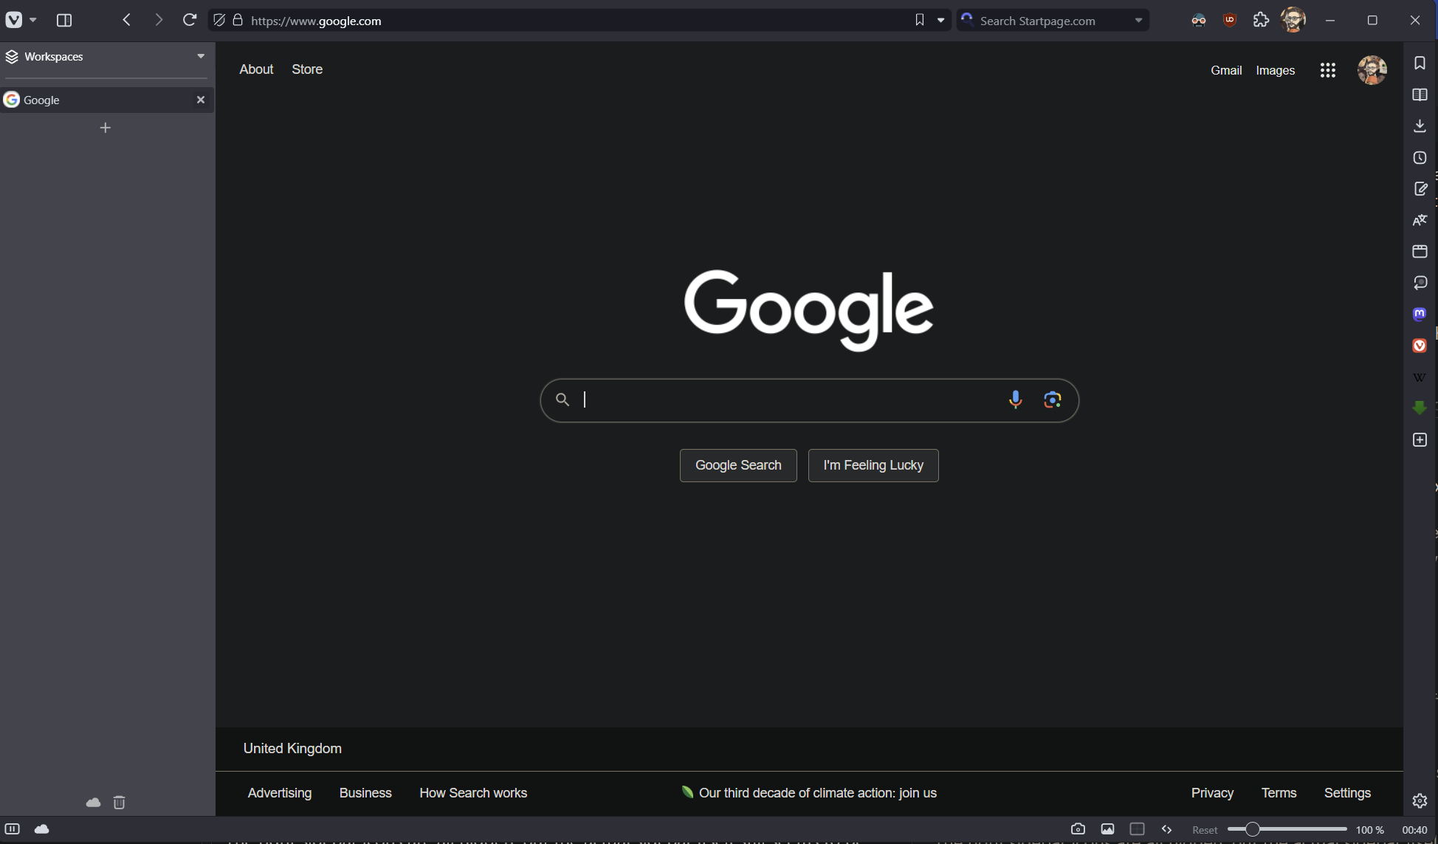Open the Google Store link
Screen dimensions: 1438x844
click(x=307, y=69)
